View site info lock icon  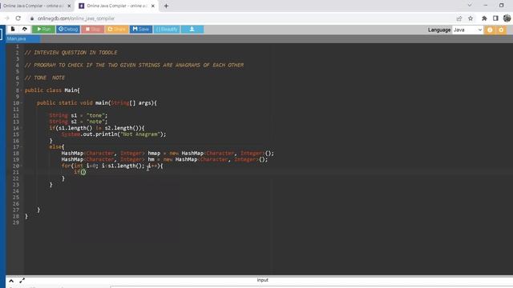[x=32, y=18]
